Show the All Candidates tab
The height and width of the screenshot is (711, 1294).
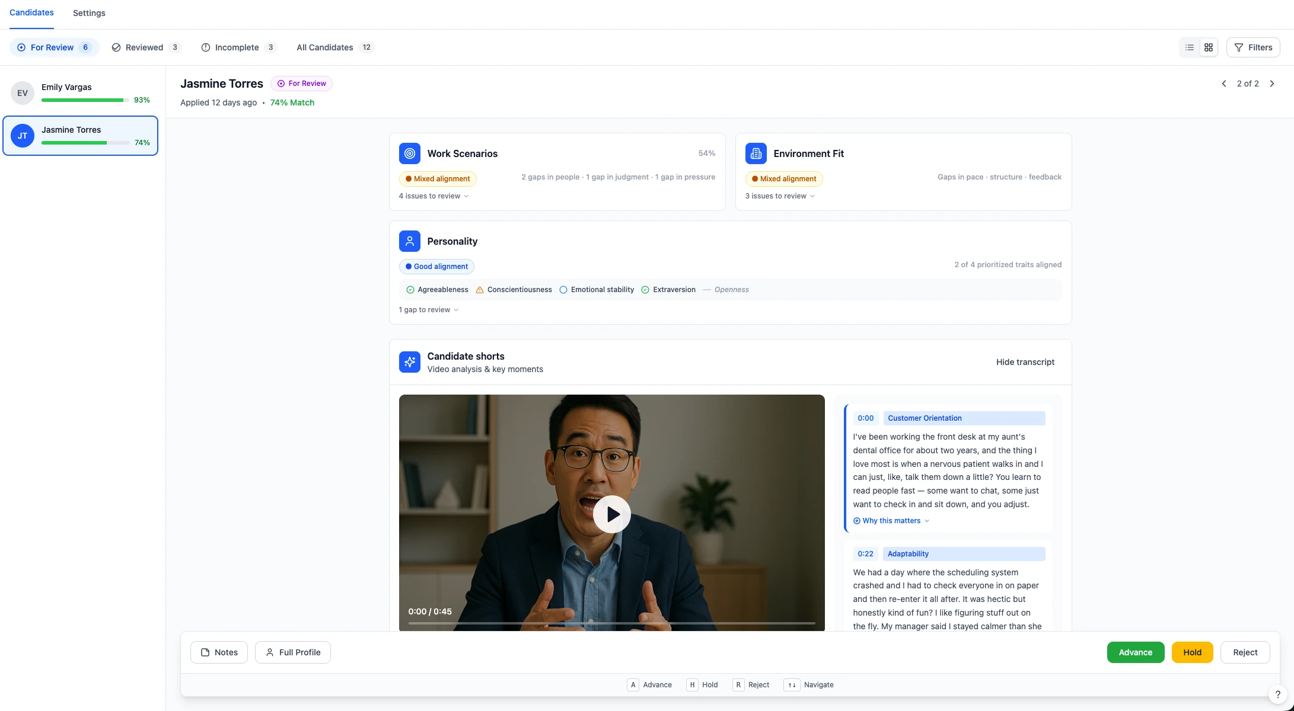coord(334,47)
